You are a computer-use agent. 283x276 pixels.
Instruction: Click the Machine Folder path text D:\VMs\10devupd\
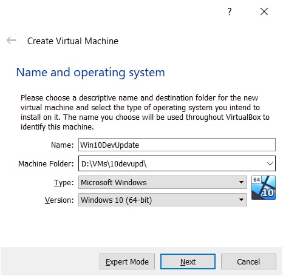coord(114,163)
